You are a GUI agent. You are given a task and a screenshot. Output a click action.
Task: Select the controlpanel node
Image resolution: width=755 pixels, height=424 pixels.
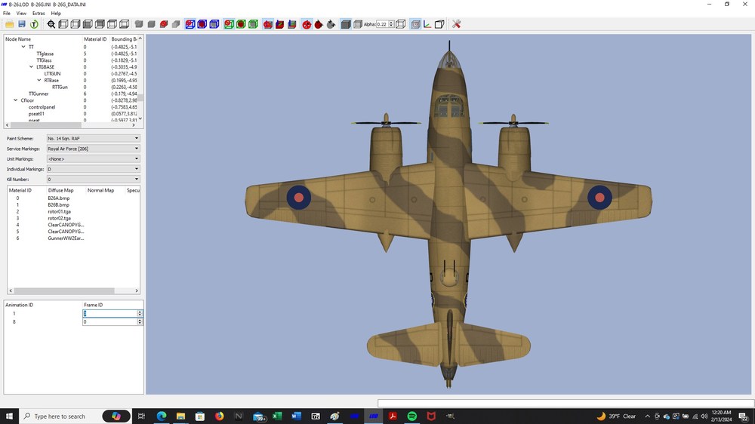pyautogui.click(x=42, y=107)
